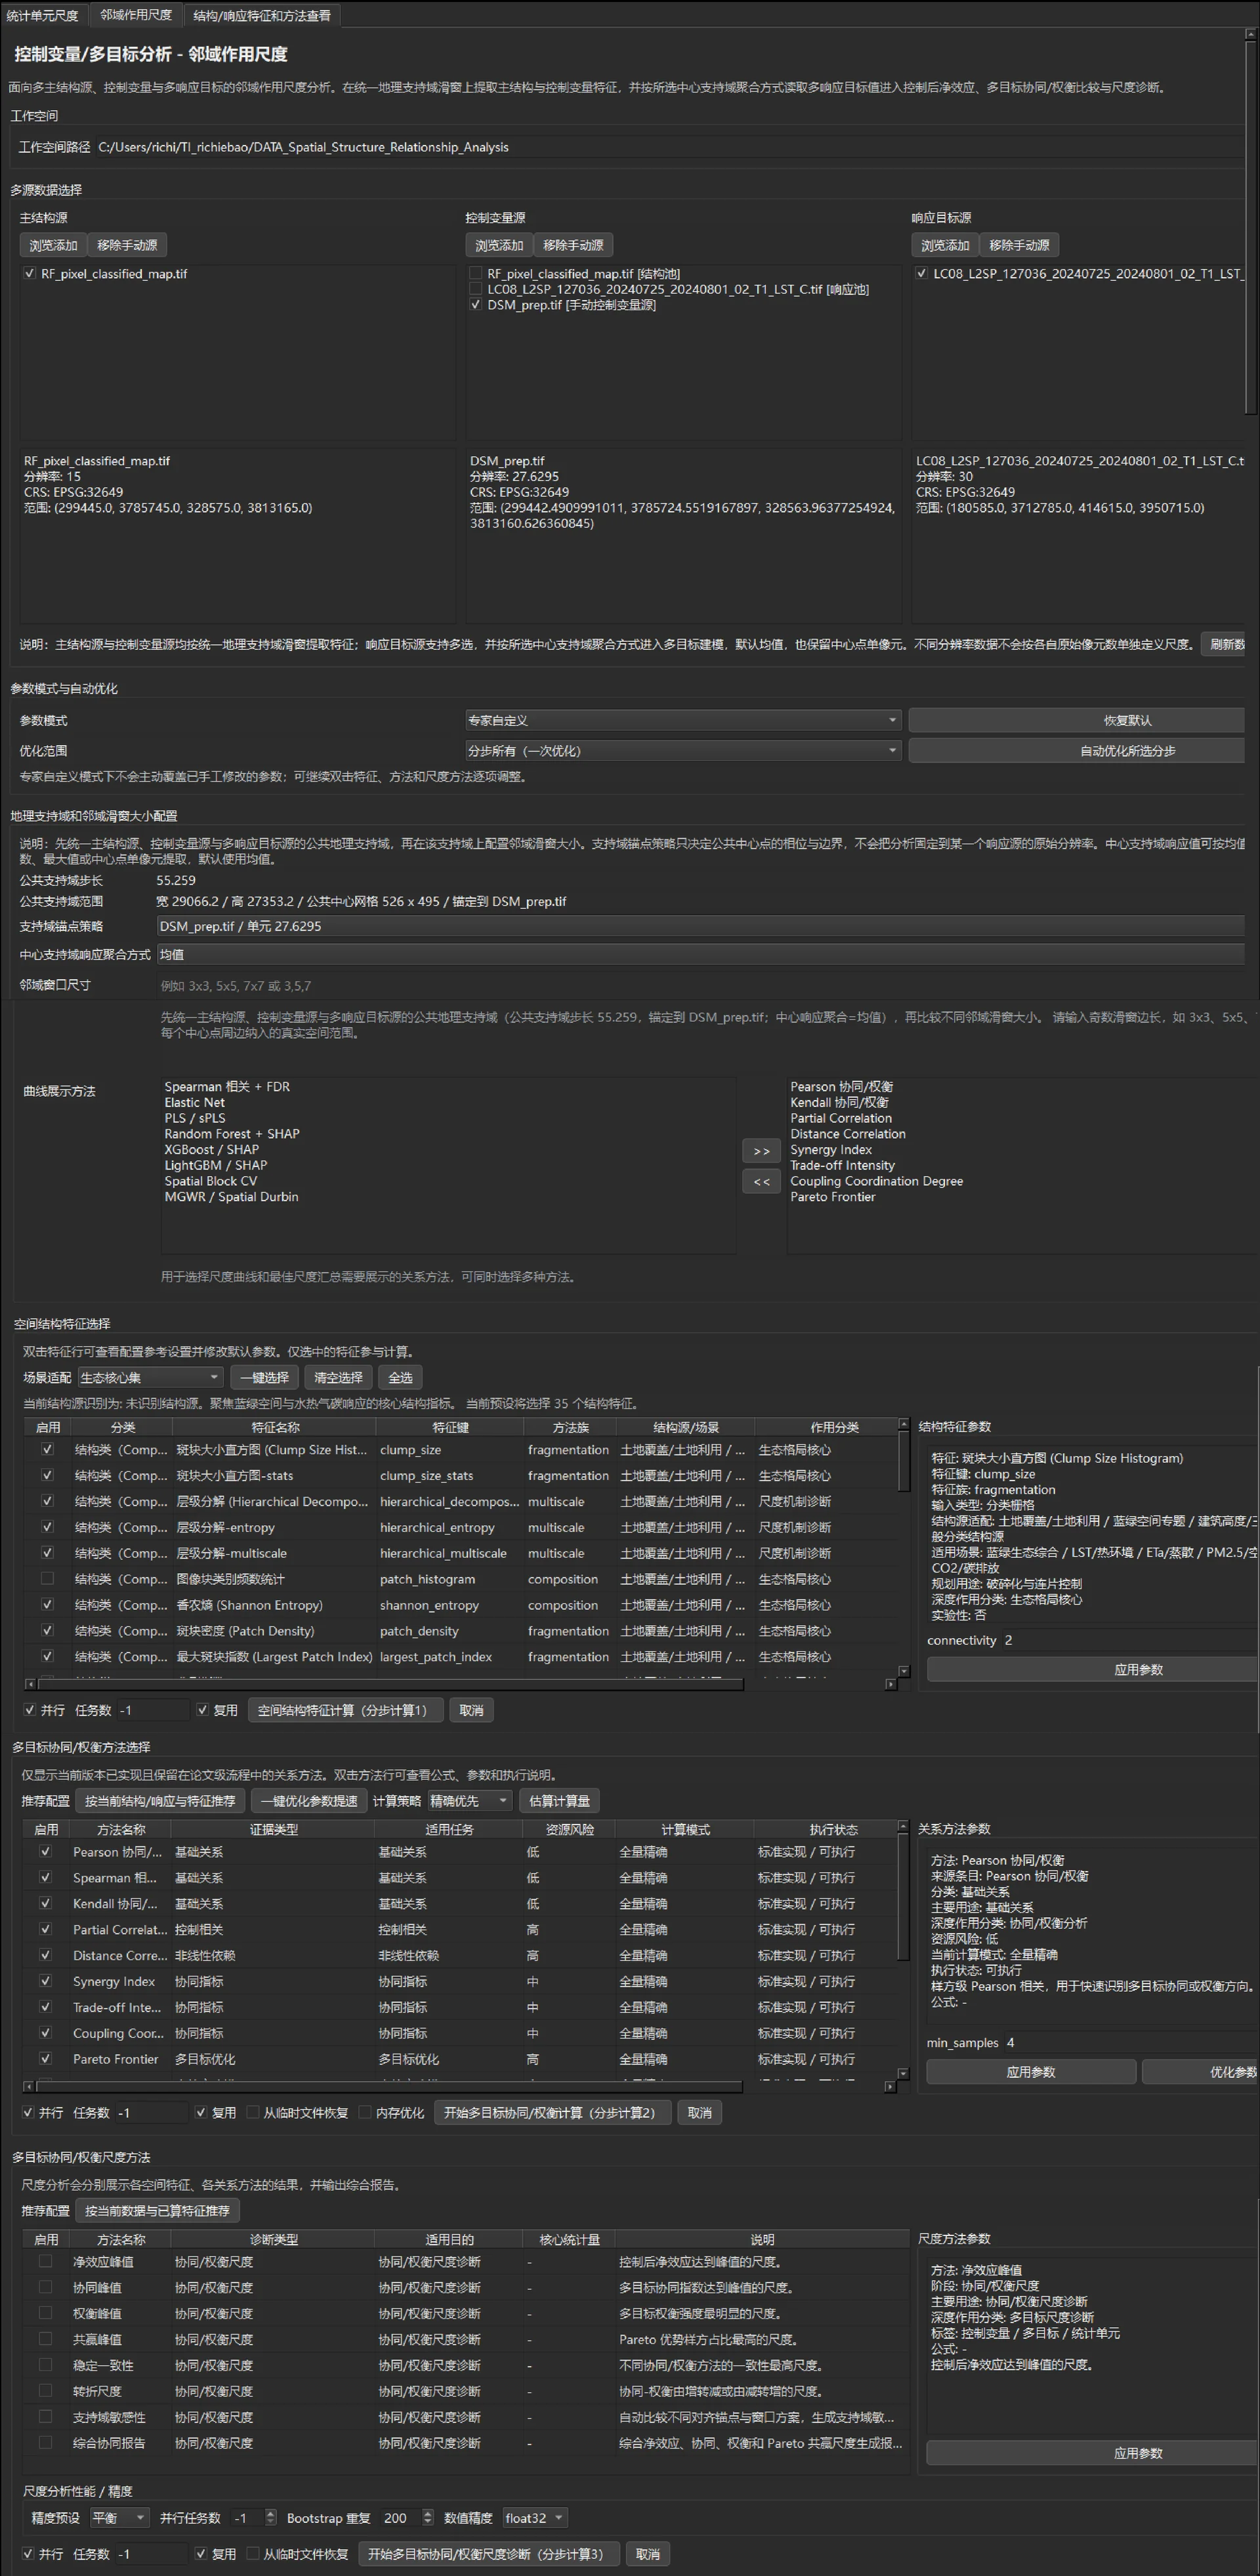Select Synergy Index in the right list
Image resolution: width=1260 pixels, height=2576 pixels.
click(x=831, y=1150)
